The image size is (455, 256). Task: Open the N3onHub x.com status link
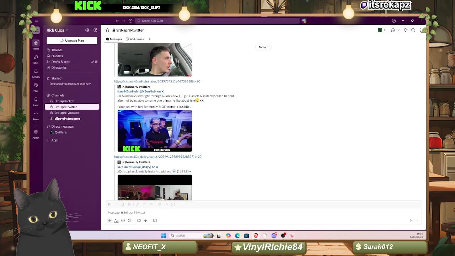tap(157, 81)
